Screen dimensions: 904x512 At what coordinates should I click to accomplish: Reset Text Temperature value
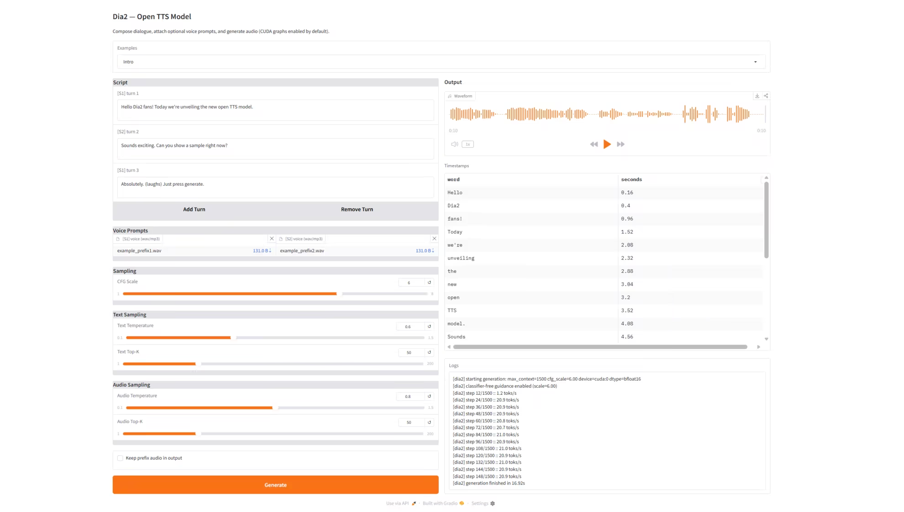tap(429, 326)
